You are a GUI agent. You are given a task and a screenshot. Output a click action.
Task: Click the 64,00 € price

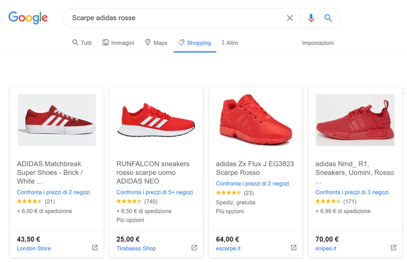coord(228,239)
